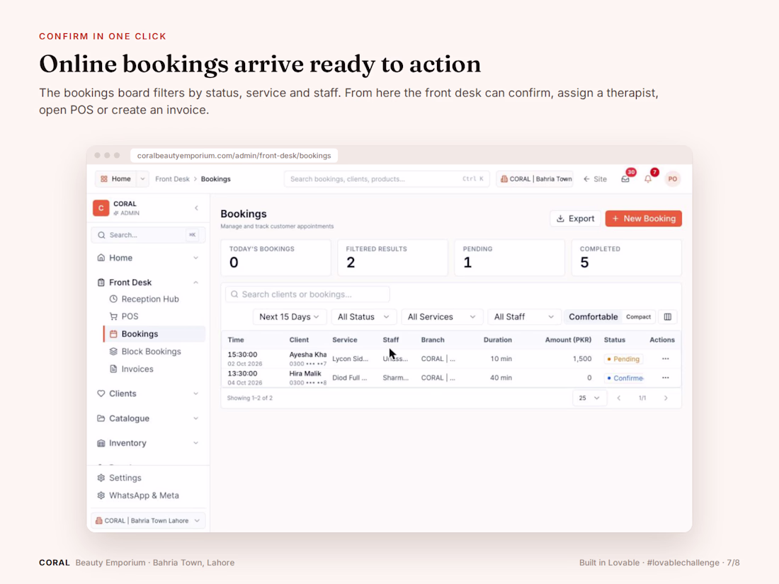This screenshot has width=779, height=584.
Task: Select Bookings in the sidebar
Action: click(154, 333)
